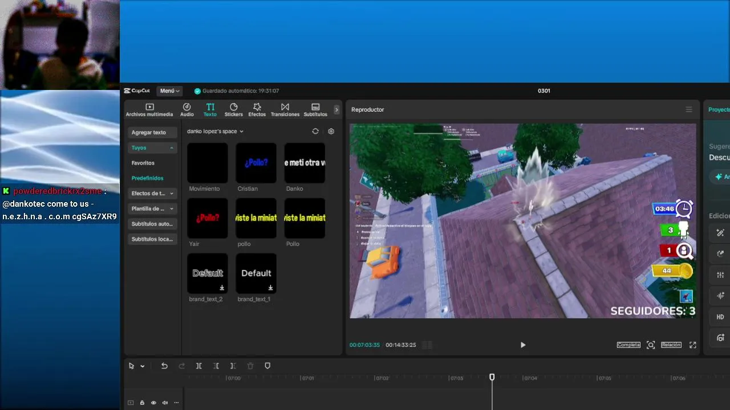
Task: Open the Archivos multimedia panel
Action: [x=149, y=110]
